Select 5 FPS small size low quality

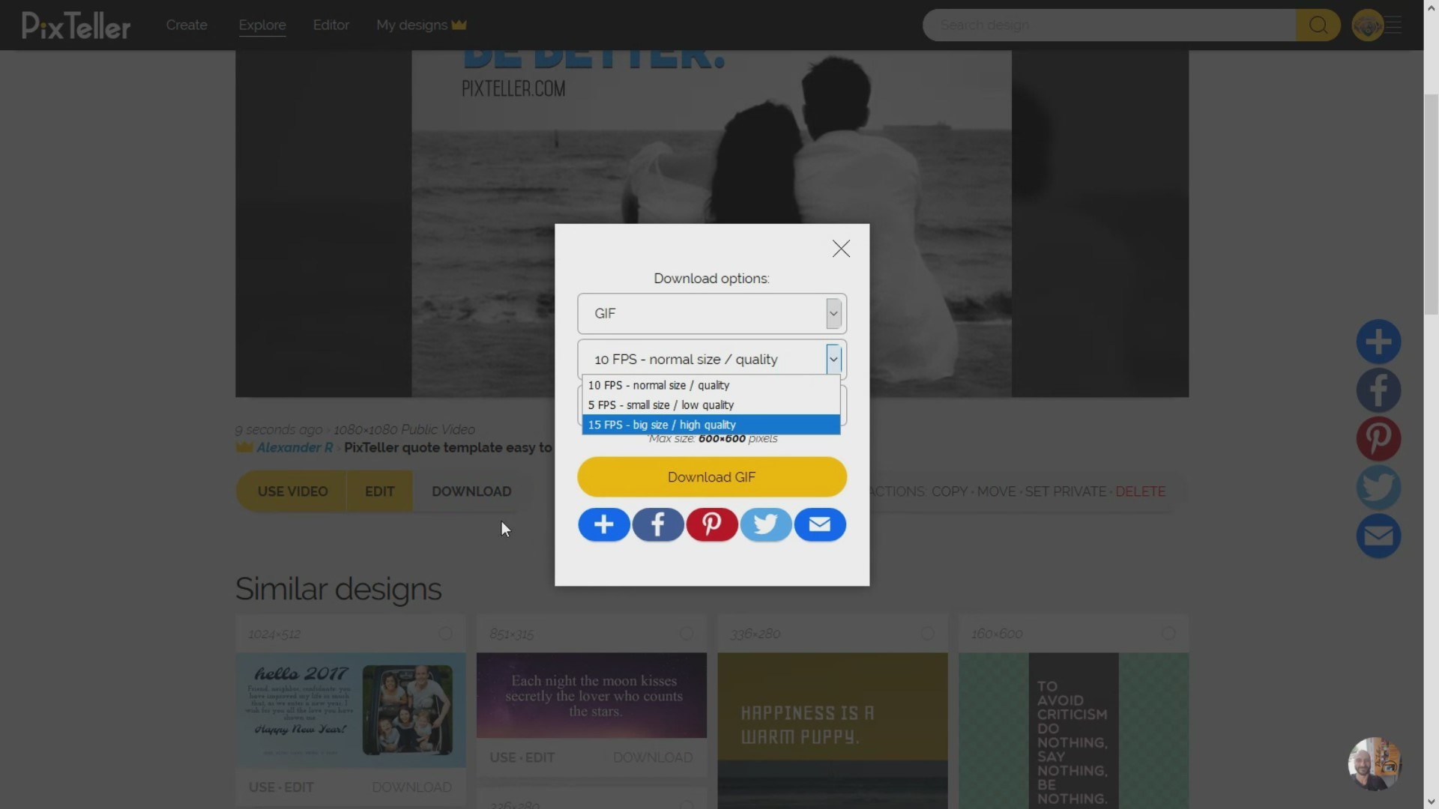tap(710, 405)
